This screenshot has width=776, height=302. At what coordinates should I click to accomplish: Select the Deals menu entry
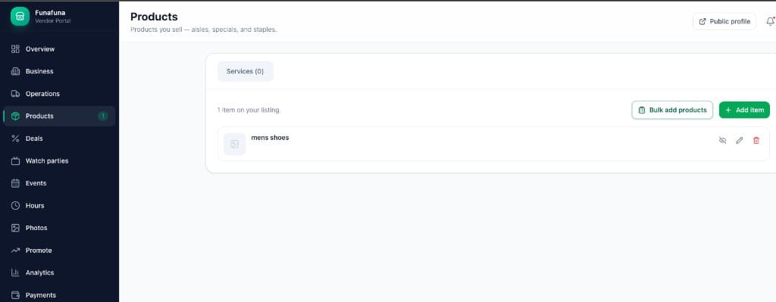click(x=59, y=139)
